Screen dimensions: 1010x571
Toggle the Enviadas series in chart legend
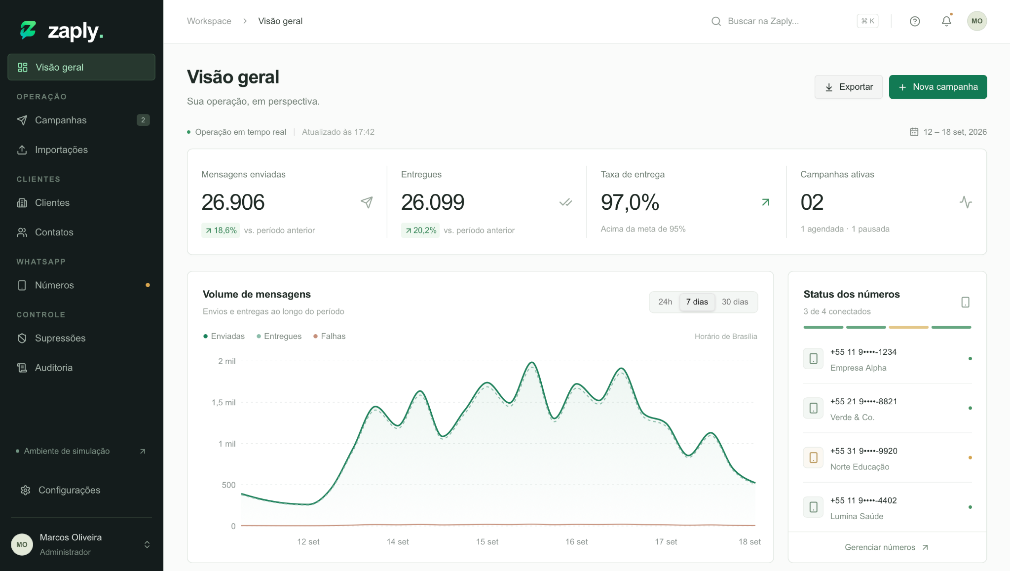(224, 336)
